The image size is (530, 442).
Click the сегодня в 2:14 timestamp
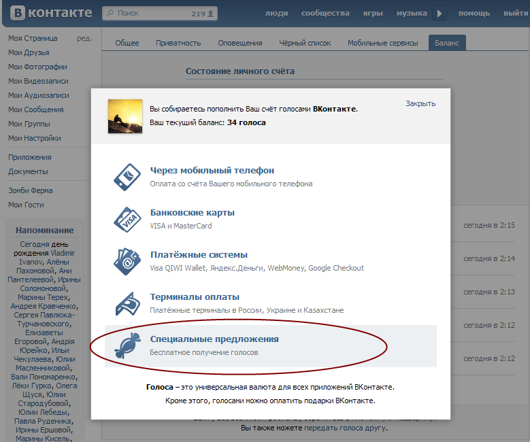(489, 258)
